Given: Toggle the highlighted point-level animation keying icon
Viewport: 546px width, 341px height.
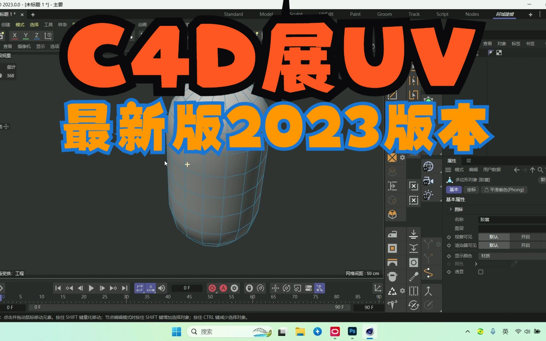Looking at the screenshot, I should [x=319, y=288].
